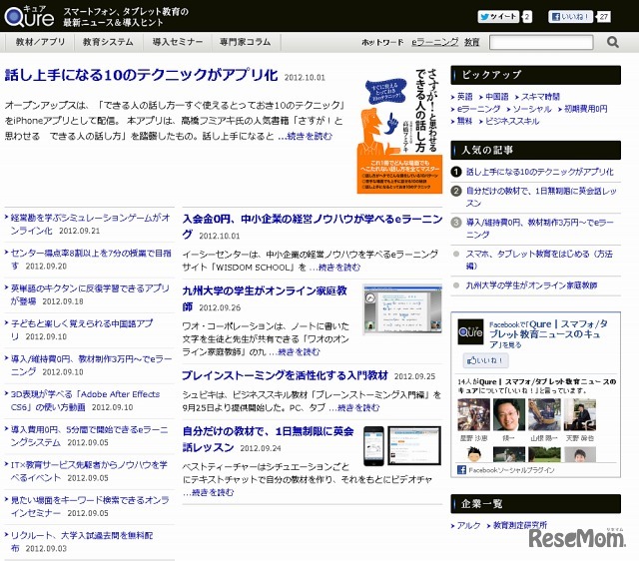The width and height of the screenshot is (639, 561).
Task: Open center headline 九州大学の学生がオンライン家庭教師
Action: (x=265, y=298)
